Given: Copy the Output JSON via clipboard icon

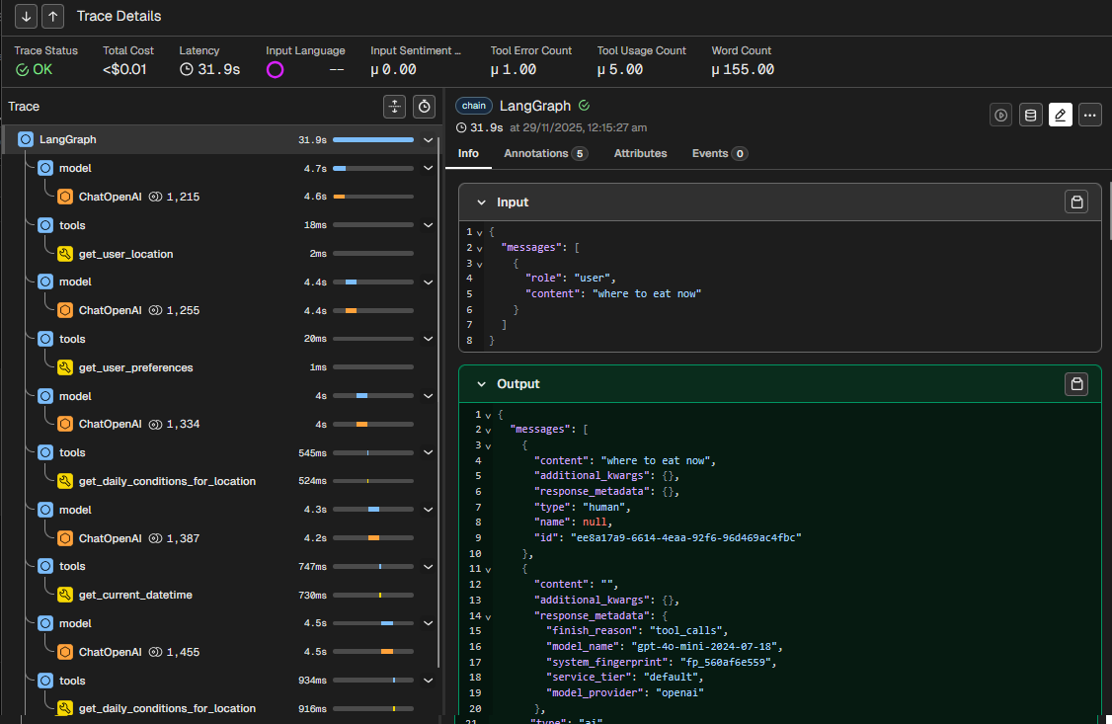Looking at the screenshot, I should point(1076,383).
